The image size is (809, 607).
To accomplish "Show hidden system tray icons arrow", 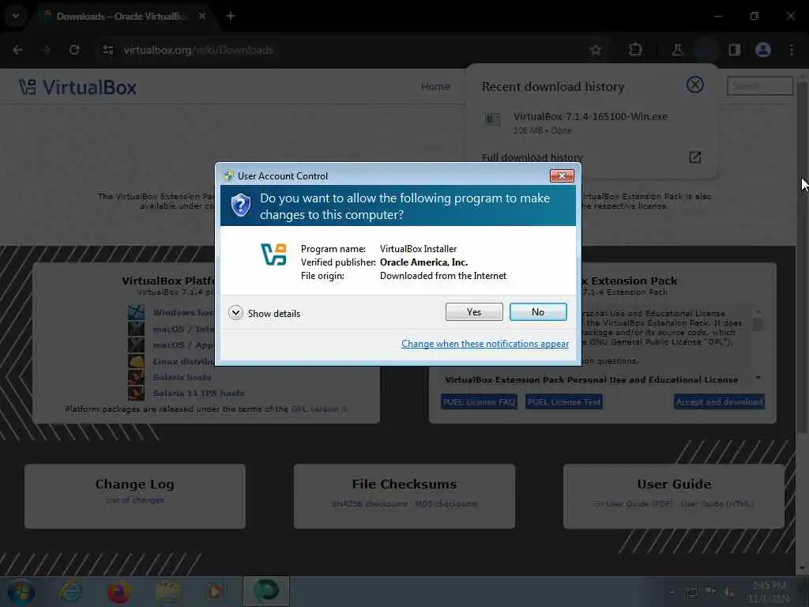I will point(672,592).
